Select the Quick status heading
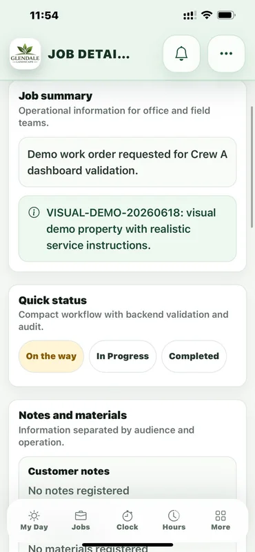This screenshot has height=552, width=255. pyautogui.click(x=52, y=300)
